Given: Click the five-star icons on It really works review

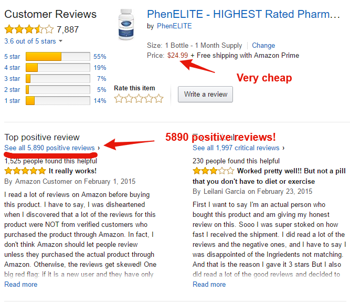Looking at the screenshot, I should (x=25, y=171).
